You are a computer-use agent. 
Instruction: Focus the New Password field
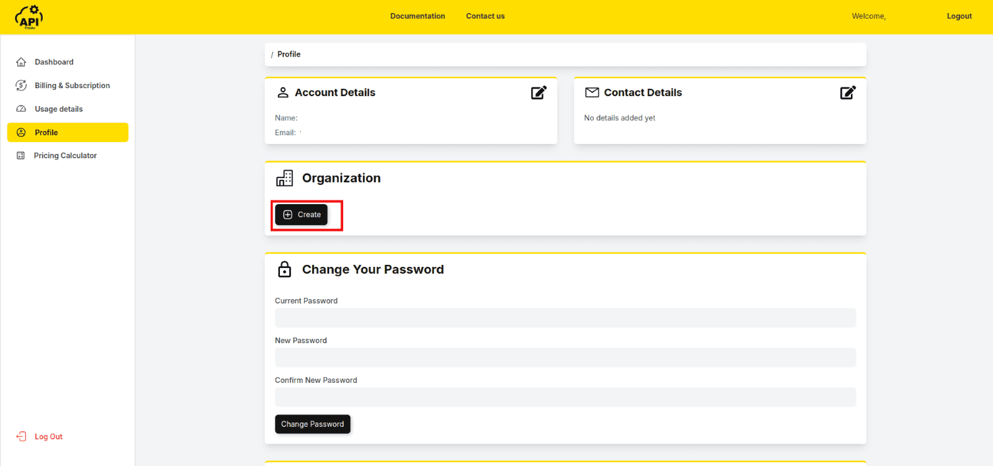click(565, 357)
